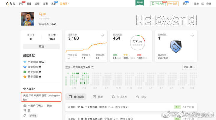Click the 教练 job title text
Image resolution: width=216 pixels, height=120 pixels.
[49, 106]
